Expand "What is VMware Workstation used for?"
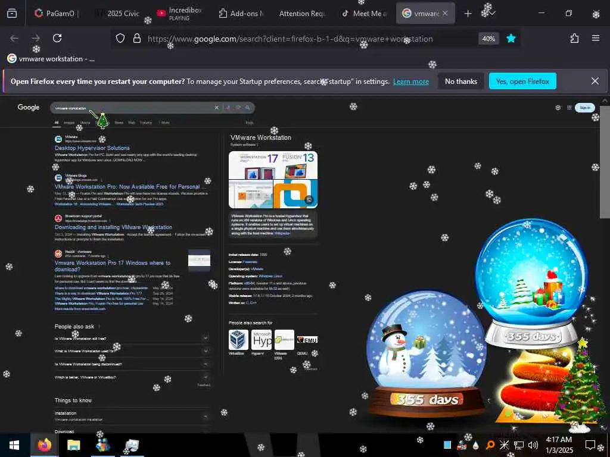This screenshot has height=457, width=610. (132, 351)
